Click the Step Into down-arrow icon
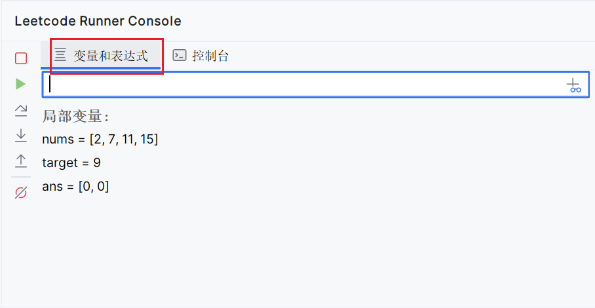The image size is (595, 308). coord(21,136)
